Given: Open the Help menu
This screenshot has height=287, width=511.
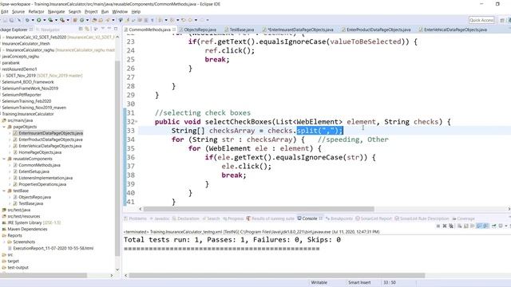Looking at the screenshot, I should (136, 12).
